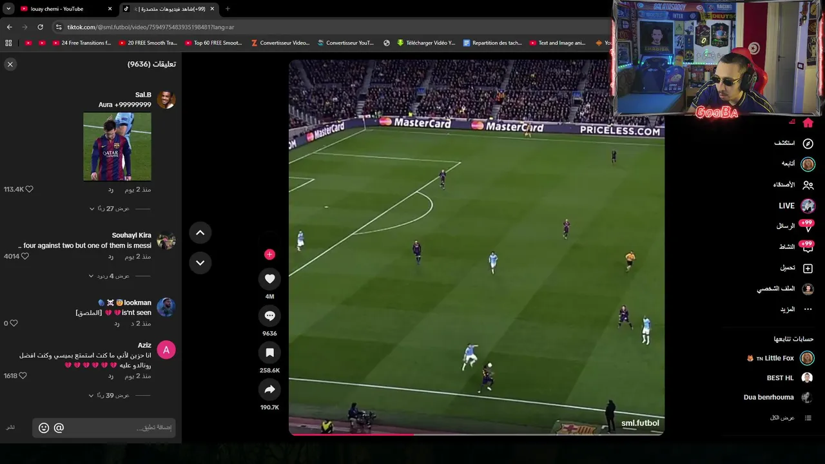The height and width of the screenshot is (464, 825).
Task: Like Sal.B's comment with 113.4K heart
Action: click(x=29, y=189)
